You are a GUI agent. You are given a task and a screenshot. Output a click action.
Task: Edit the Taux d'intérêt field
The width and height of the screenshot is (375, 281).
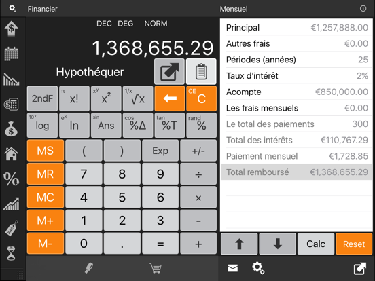point(297,76)
